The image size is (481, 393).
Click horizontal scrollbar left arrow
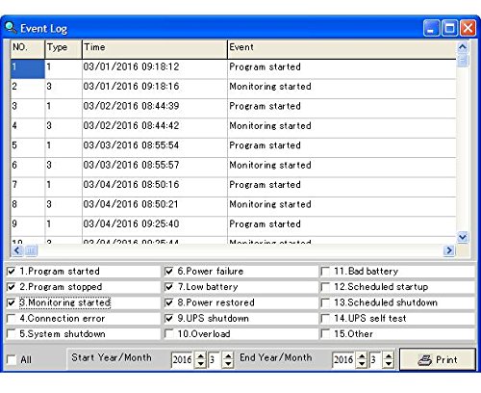pos(17,250)
